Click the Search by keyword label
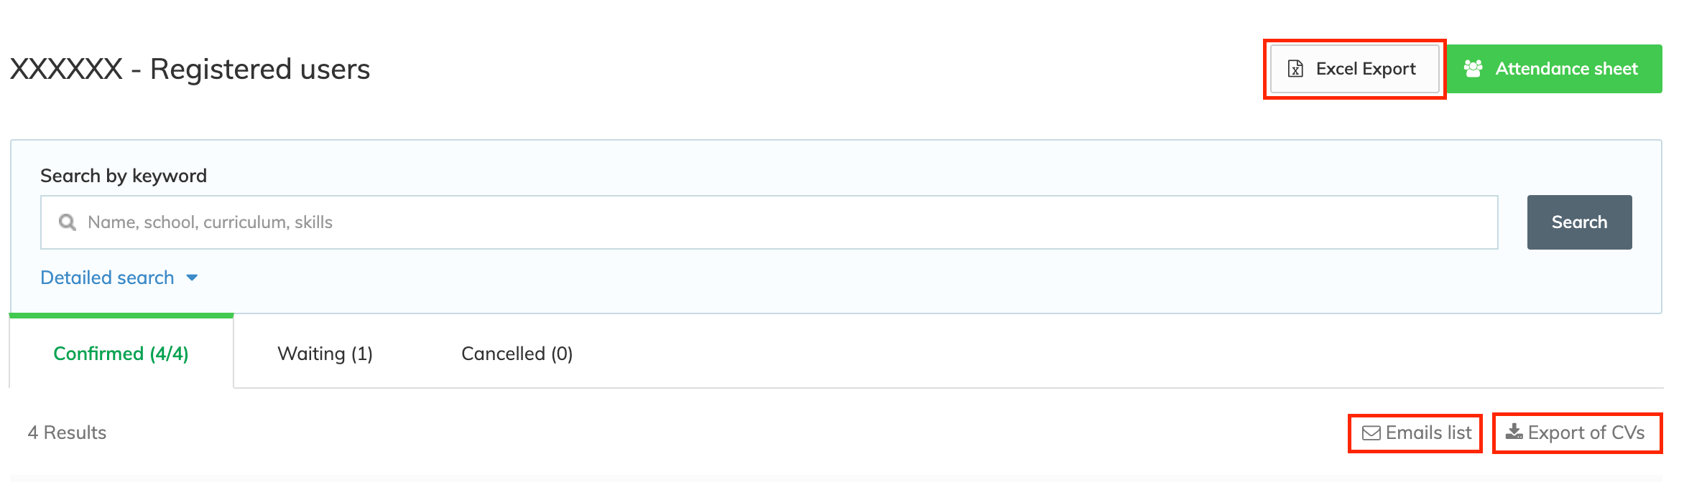The width and height of the screenshot is (1684, 482). (x=124, y=176)
